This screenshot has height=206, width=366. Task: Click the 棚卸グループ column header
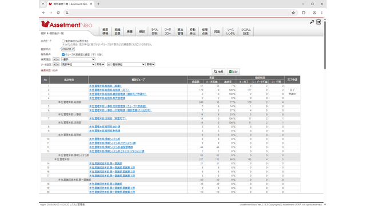(x=138, y=80)
